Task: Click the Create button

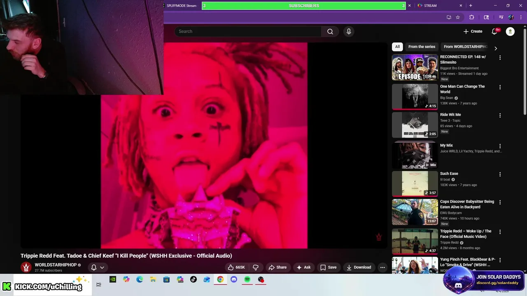Action: coord(473,31)
